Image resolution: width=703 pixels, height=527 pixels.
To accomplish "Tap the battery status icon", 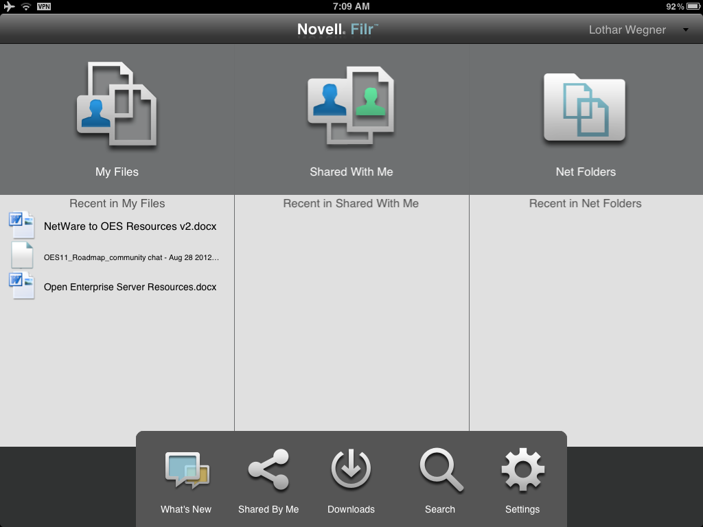I will [693, 6].
